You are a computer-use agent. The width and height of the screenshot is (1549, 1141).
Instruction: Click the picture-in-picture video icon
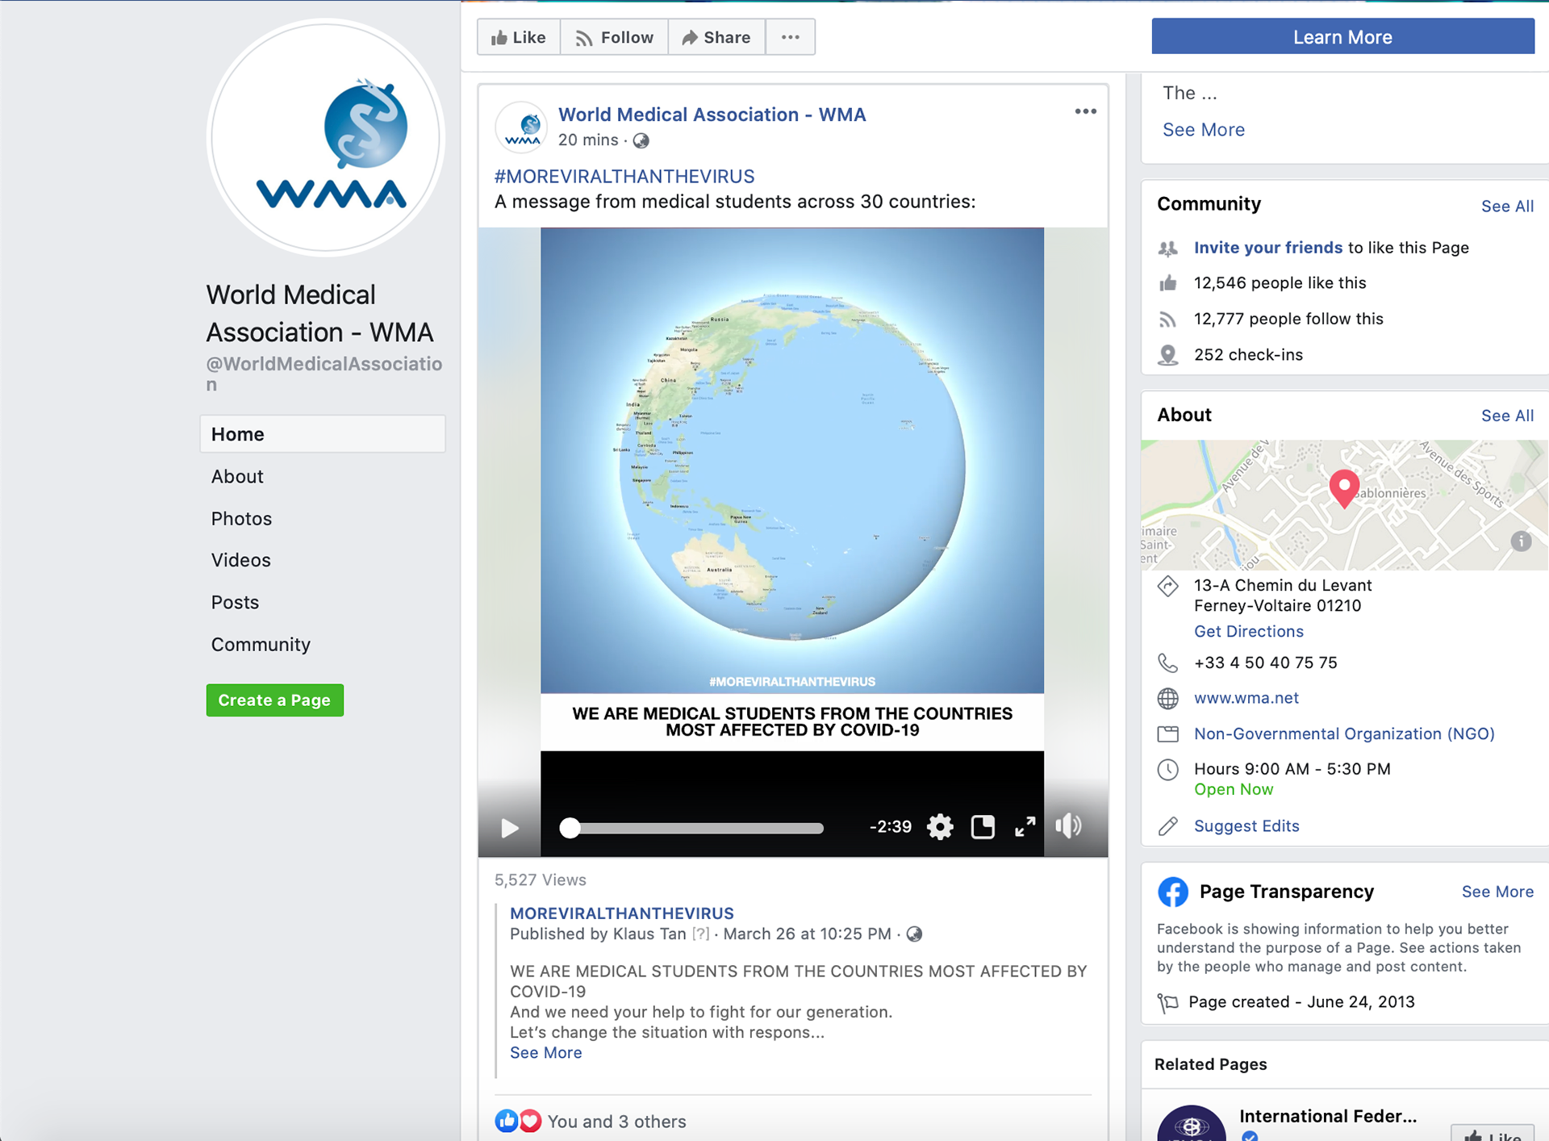click(x=983, y=827)
